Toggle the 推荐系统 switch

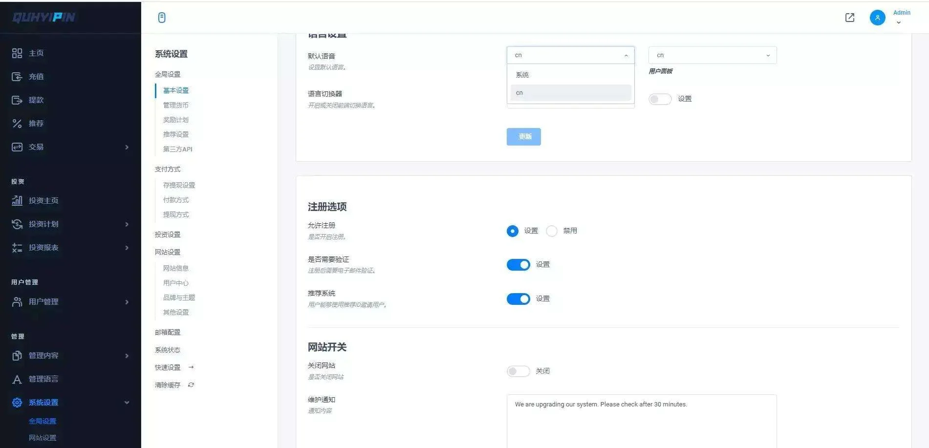click(518, 299)
